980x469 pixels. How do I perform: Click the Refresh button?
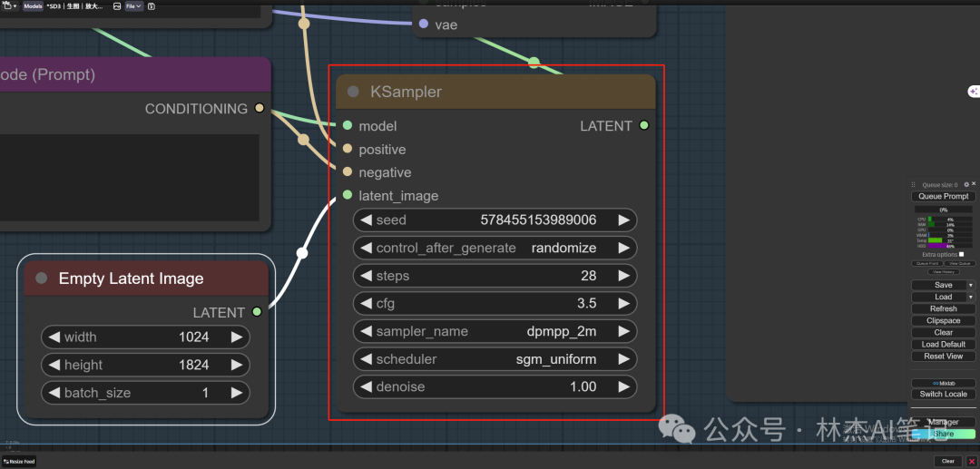pos(943,308)
